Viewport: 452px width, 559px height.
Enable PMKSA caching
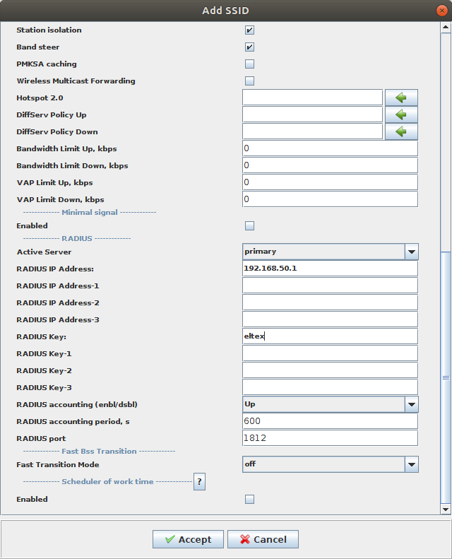point(249,64)
